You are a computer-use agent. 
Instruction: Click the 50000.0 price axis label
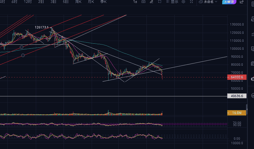click(237, 89)
